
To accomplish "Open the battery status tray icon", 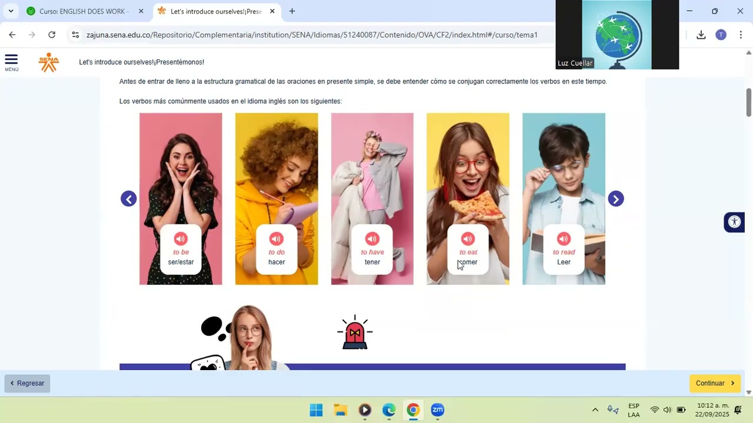I will [681, 410].
